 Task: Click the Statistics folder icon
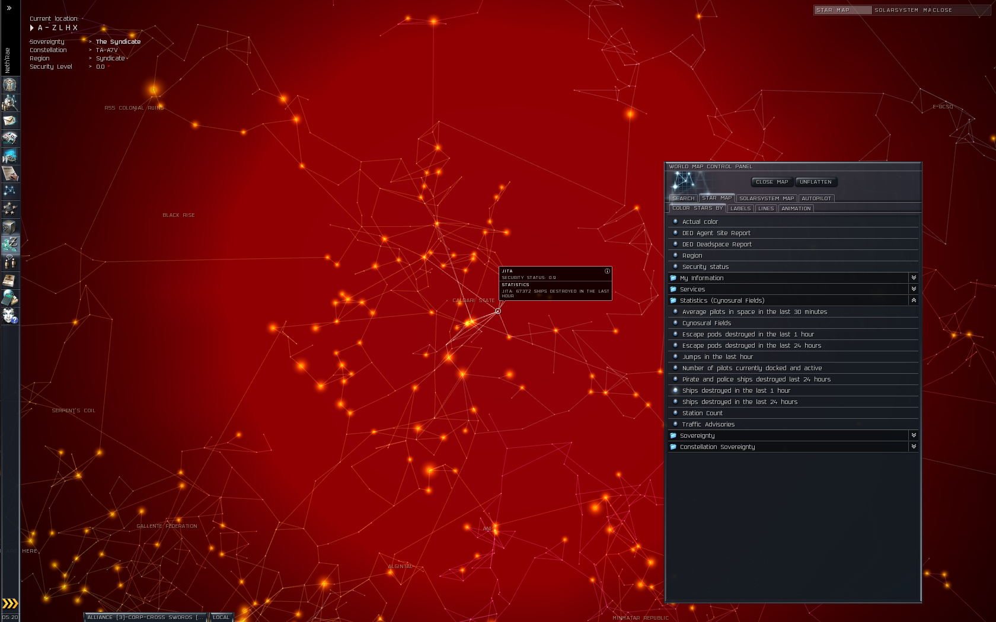[673, 300]
